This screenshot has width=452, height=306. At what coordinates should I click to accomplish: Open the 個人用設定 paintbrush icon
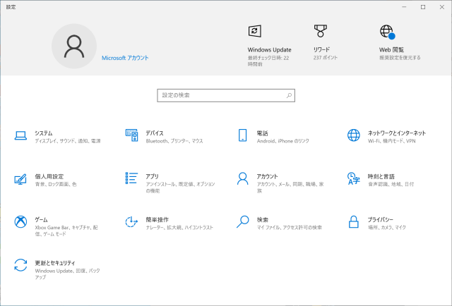[20, 179]
